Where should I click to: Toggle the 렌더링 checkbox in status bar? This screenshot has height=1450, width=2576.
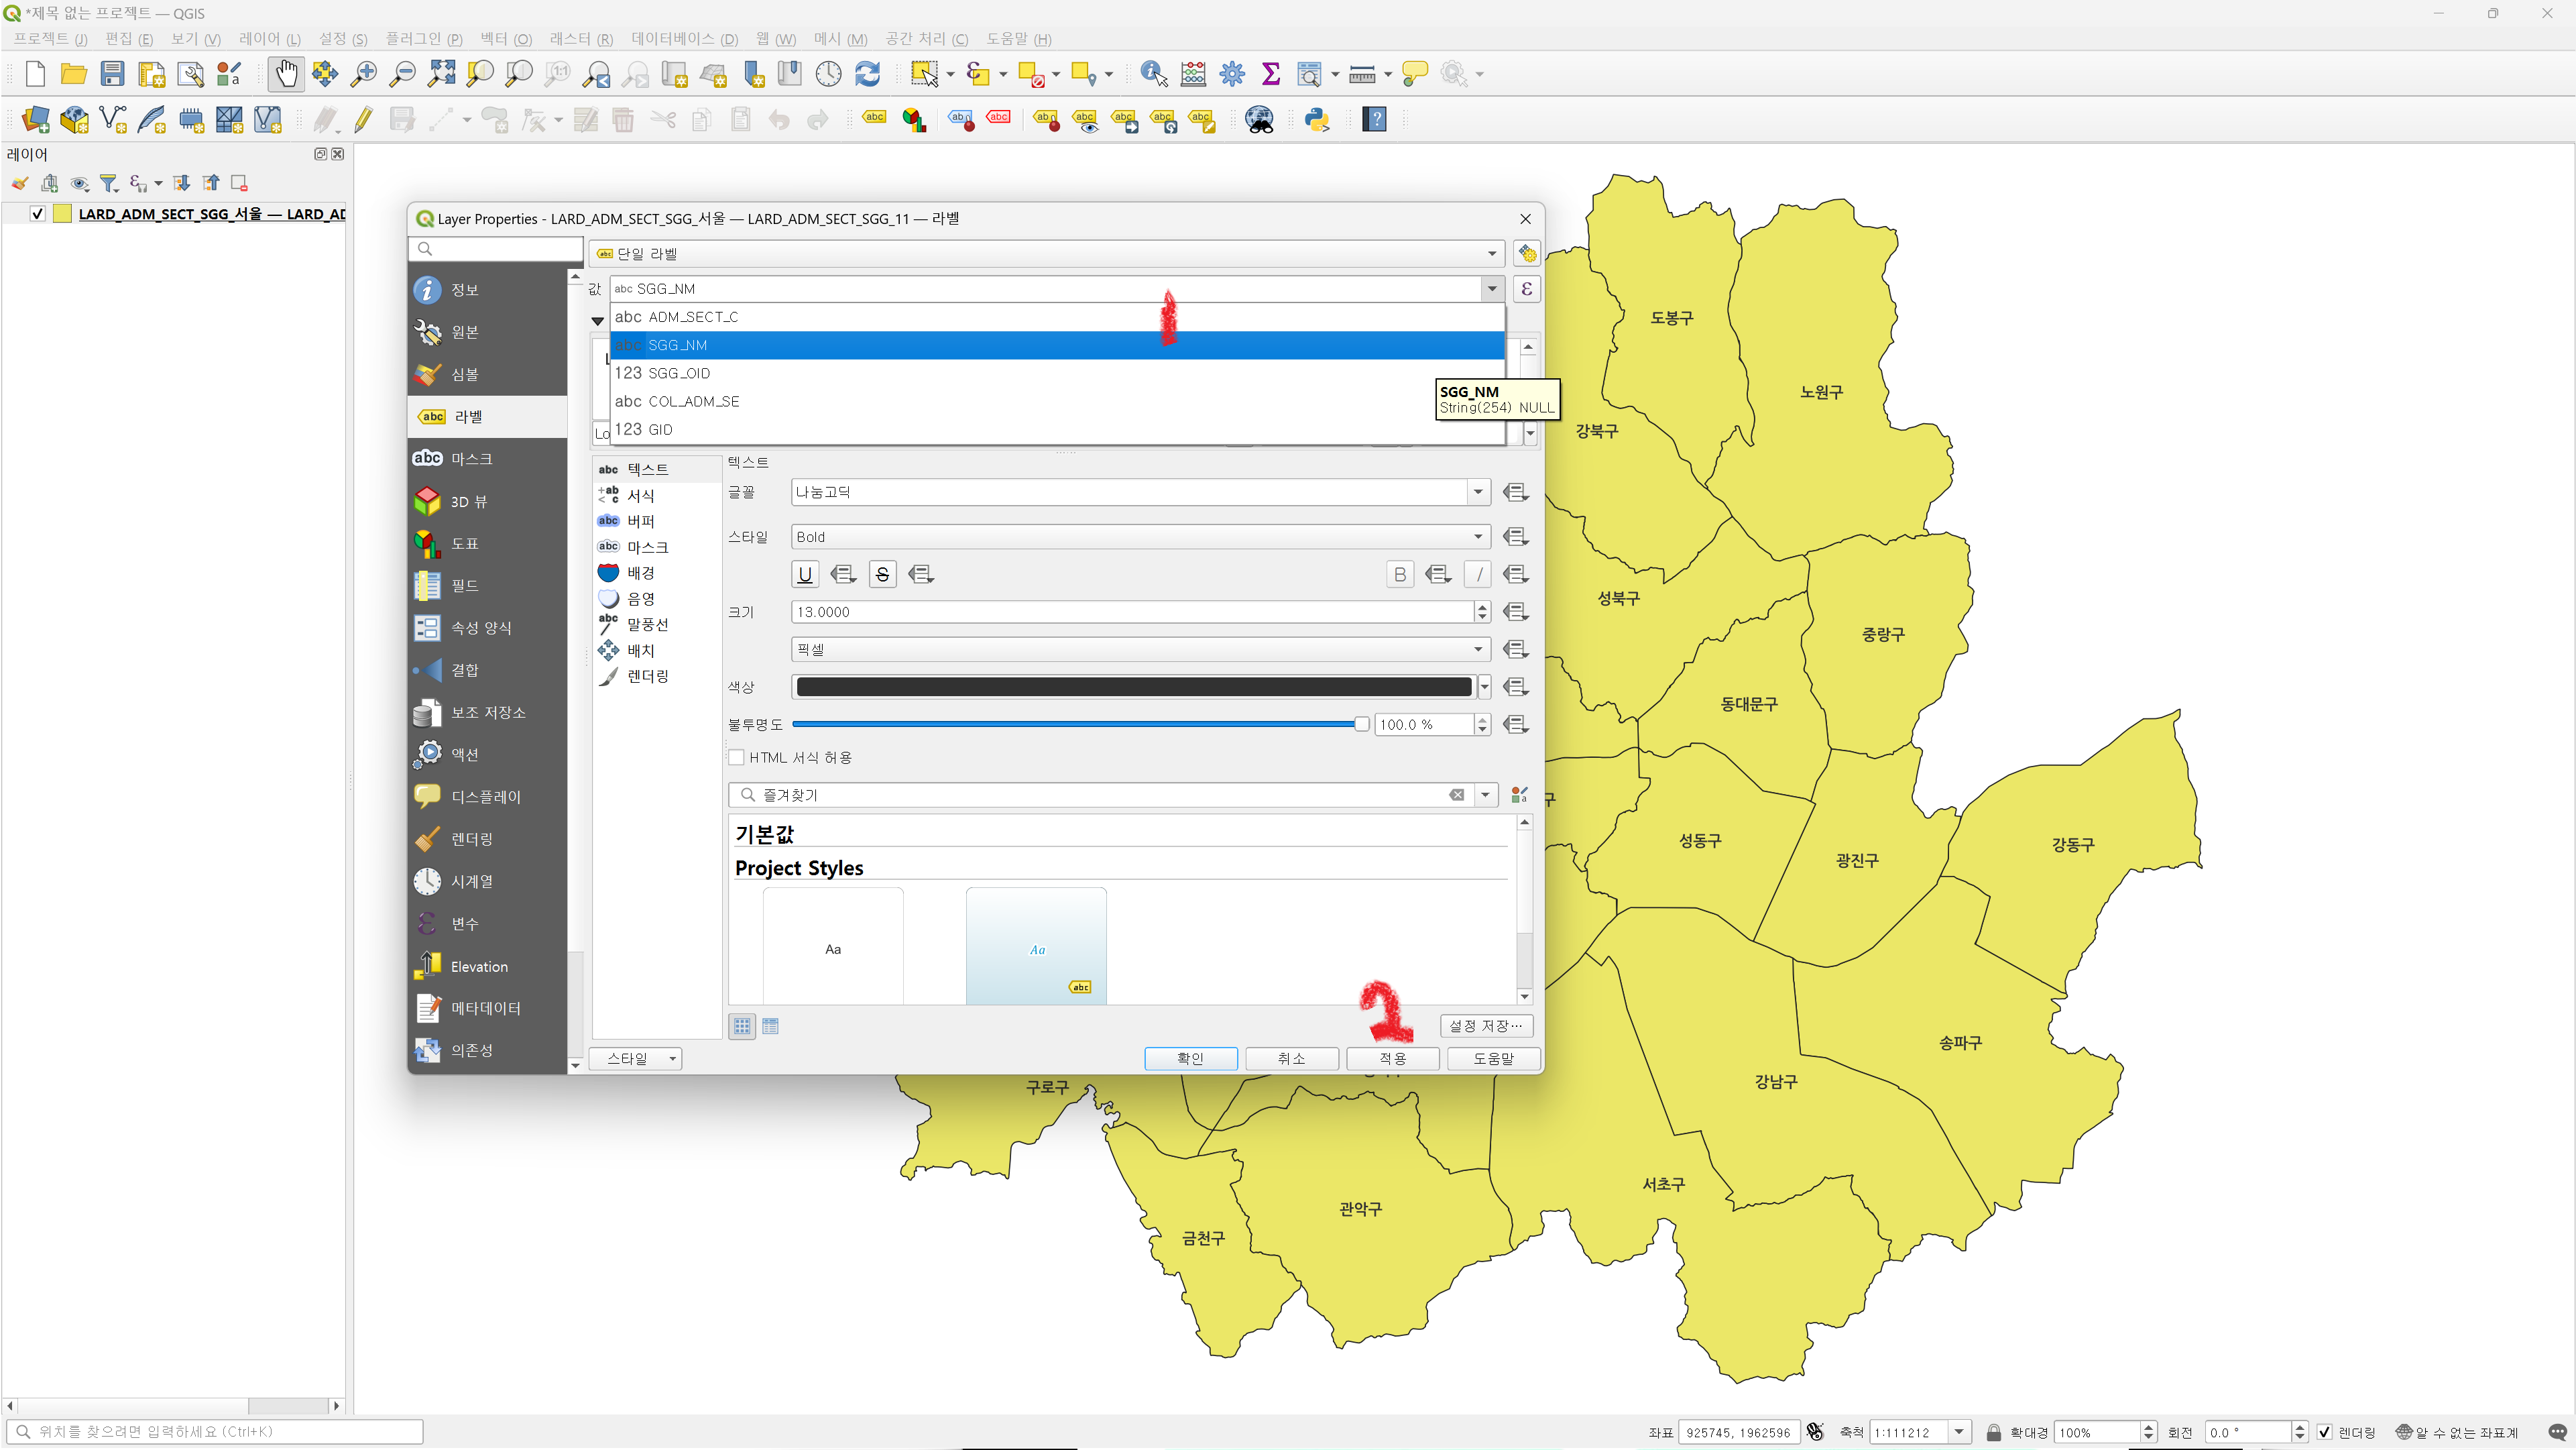pos(2325,1432)
